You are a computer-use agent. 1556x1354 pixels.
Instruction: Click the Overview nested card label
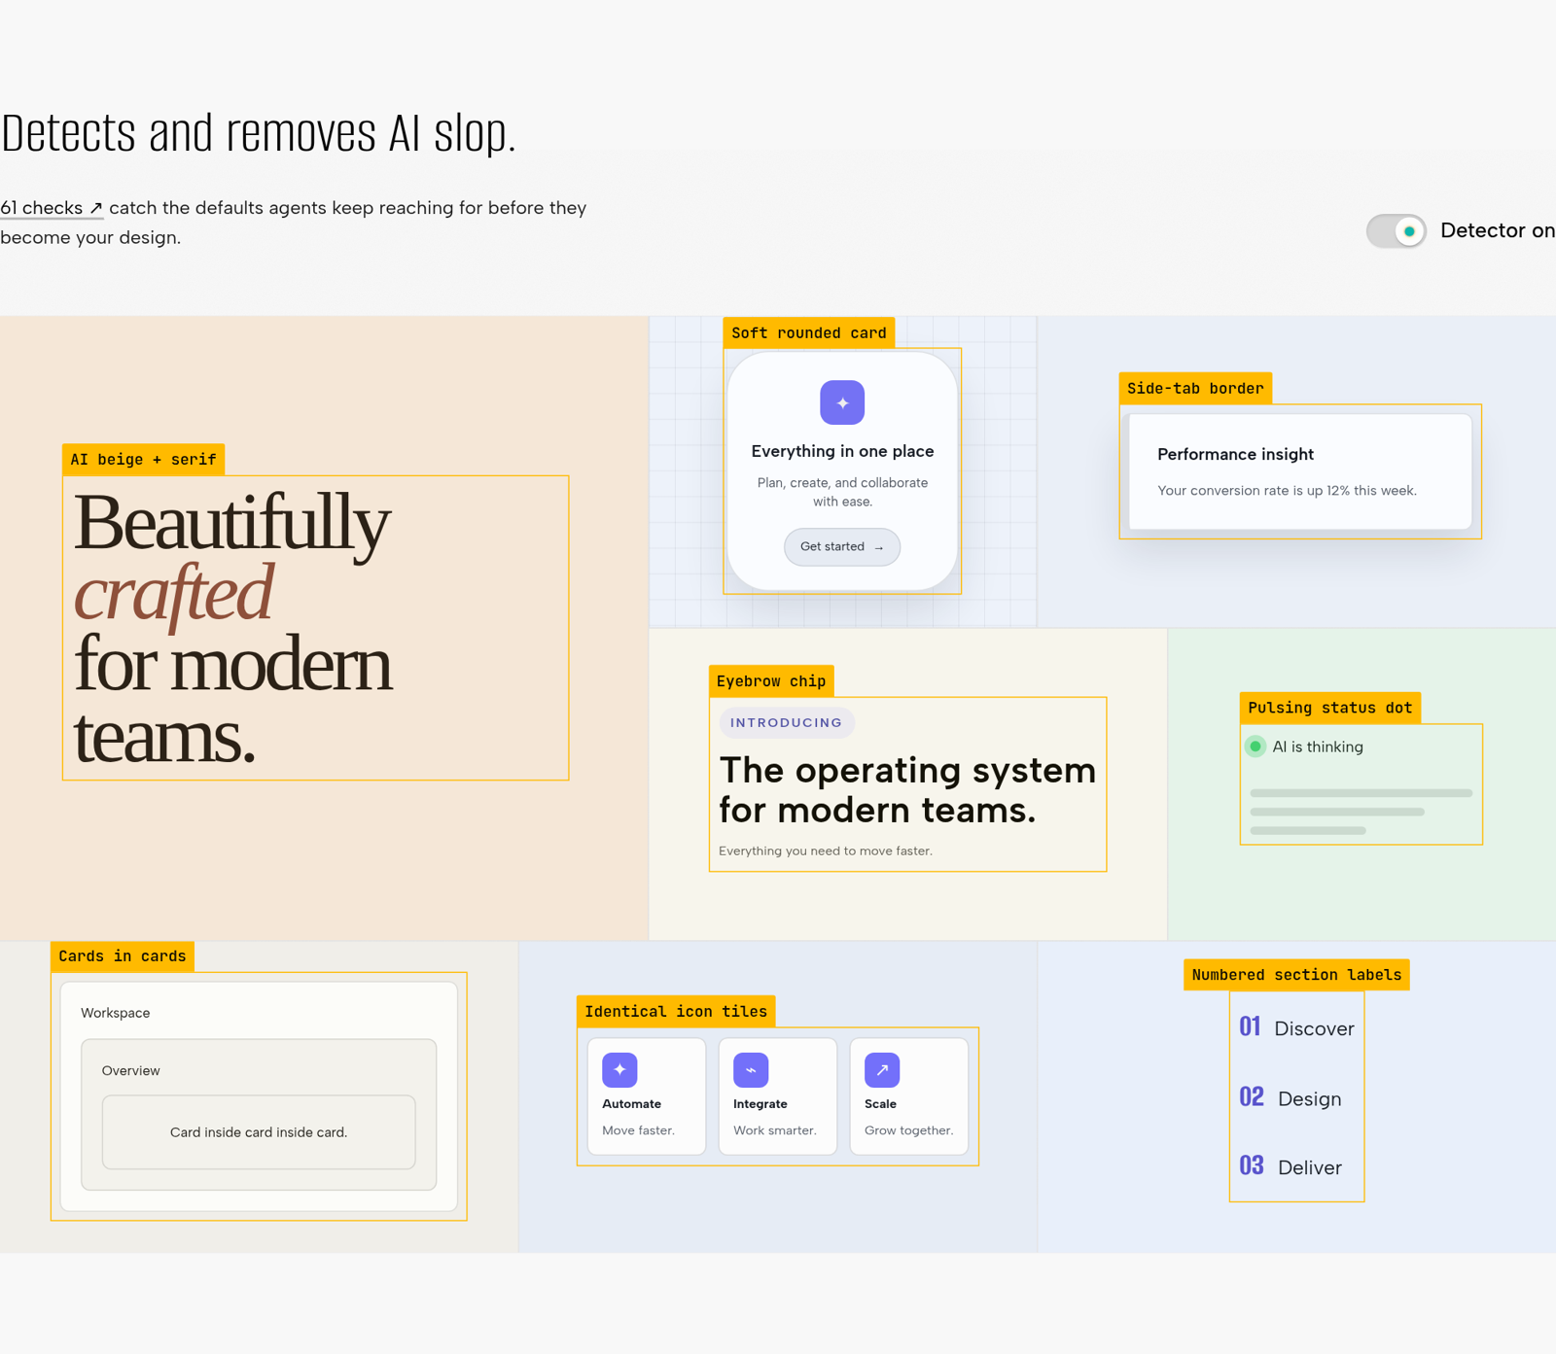tap(131, 1070)
